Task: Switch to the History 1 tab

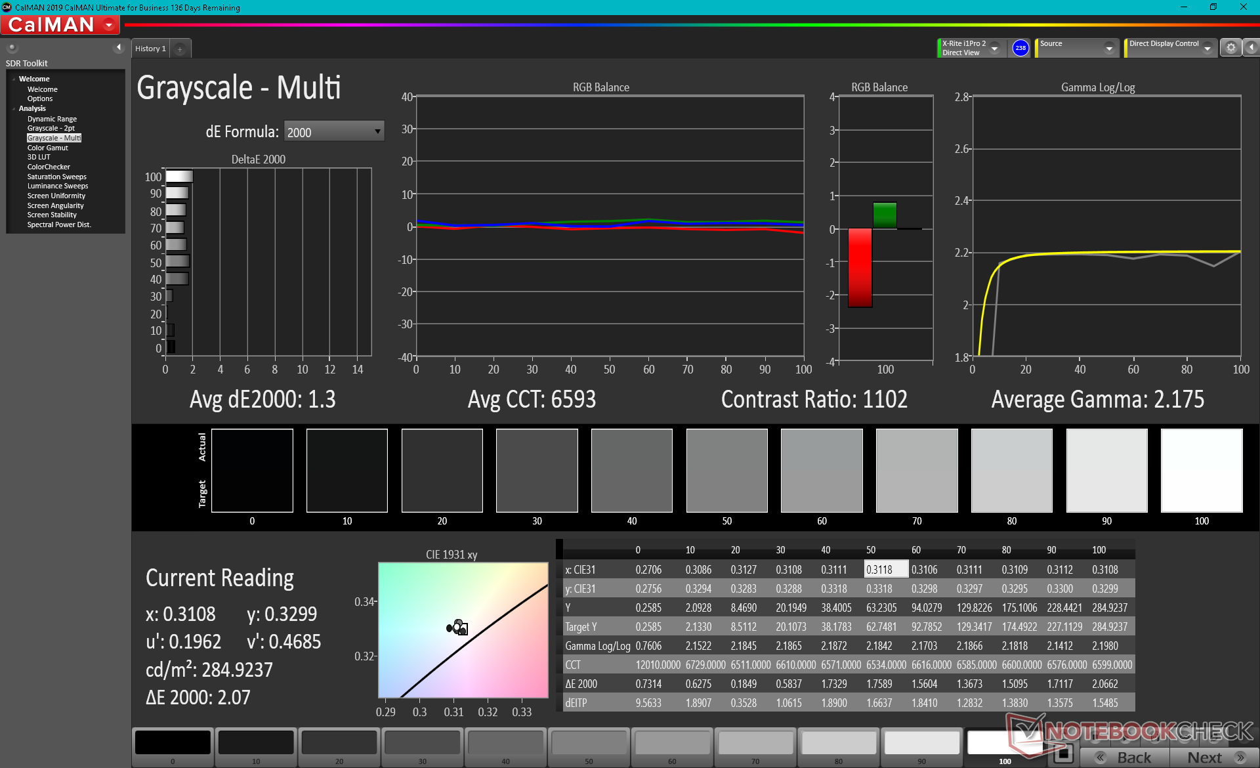Action: coord(150,49)
